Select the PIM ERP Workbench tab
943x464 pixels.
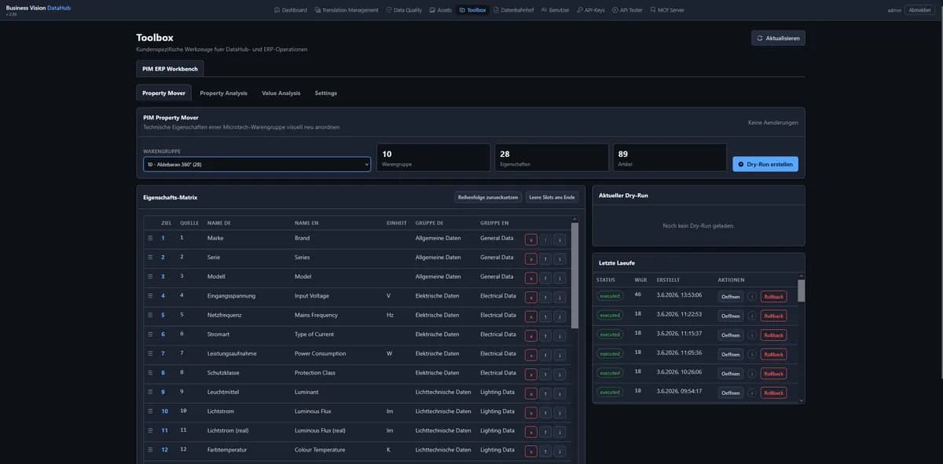point(170,69)
